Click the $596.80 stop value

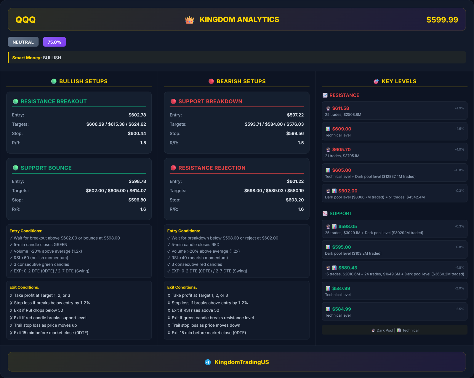click(x=137, y=200)
